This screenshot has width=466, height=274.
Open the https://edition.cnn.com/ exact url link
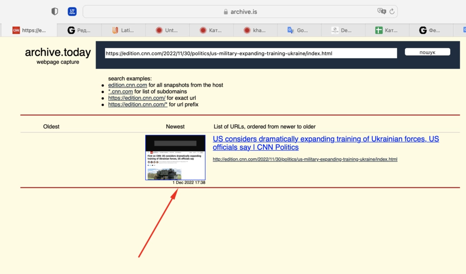tap(137, 98)
